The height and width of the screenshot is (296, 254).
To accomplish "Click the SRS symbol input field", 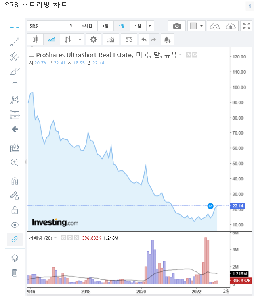I will [x=46, y=26].
